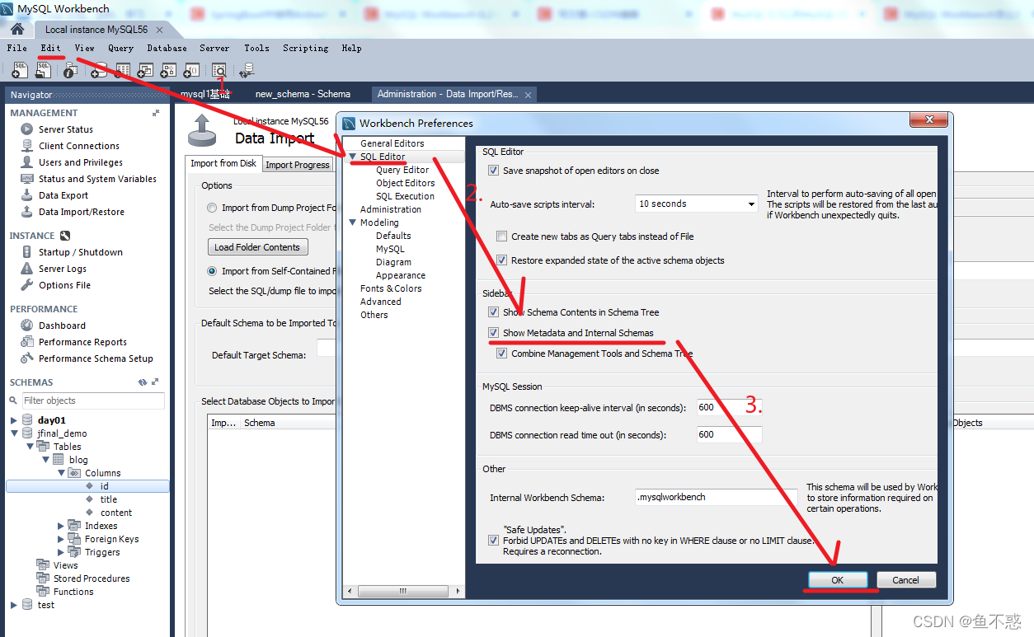Screen dimensions: 1034x637
Task: Select Import from Self-Contained File
Action: (213, 271)
